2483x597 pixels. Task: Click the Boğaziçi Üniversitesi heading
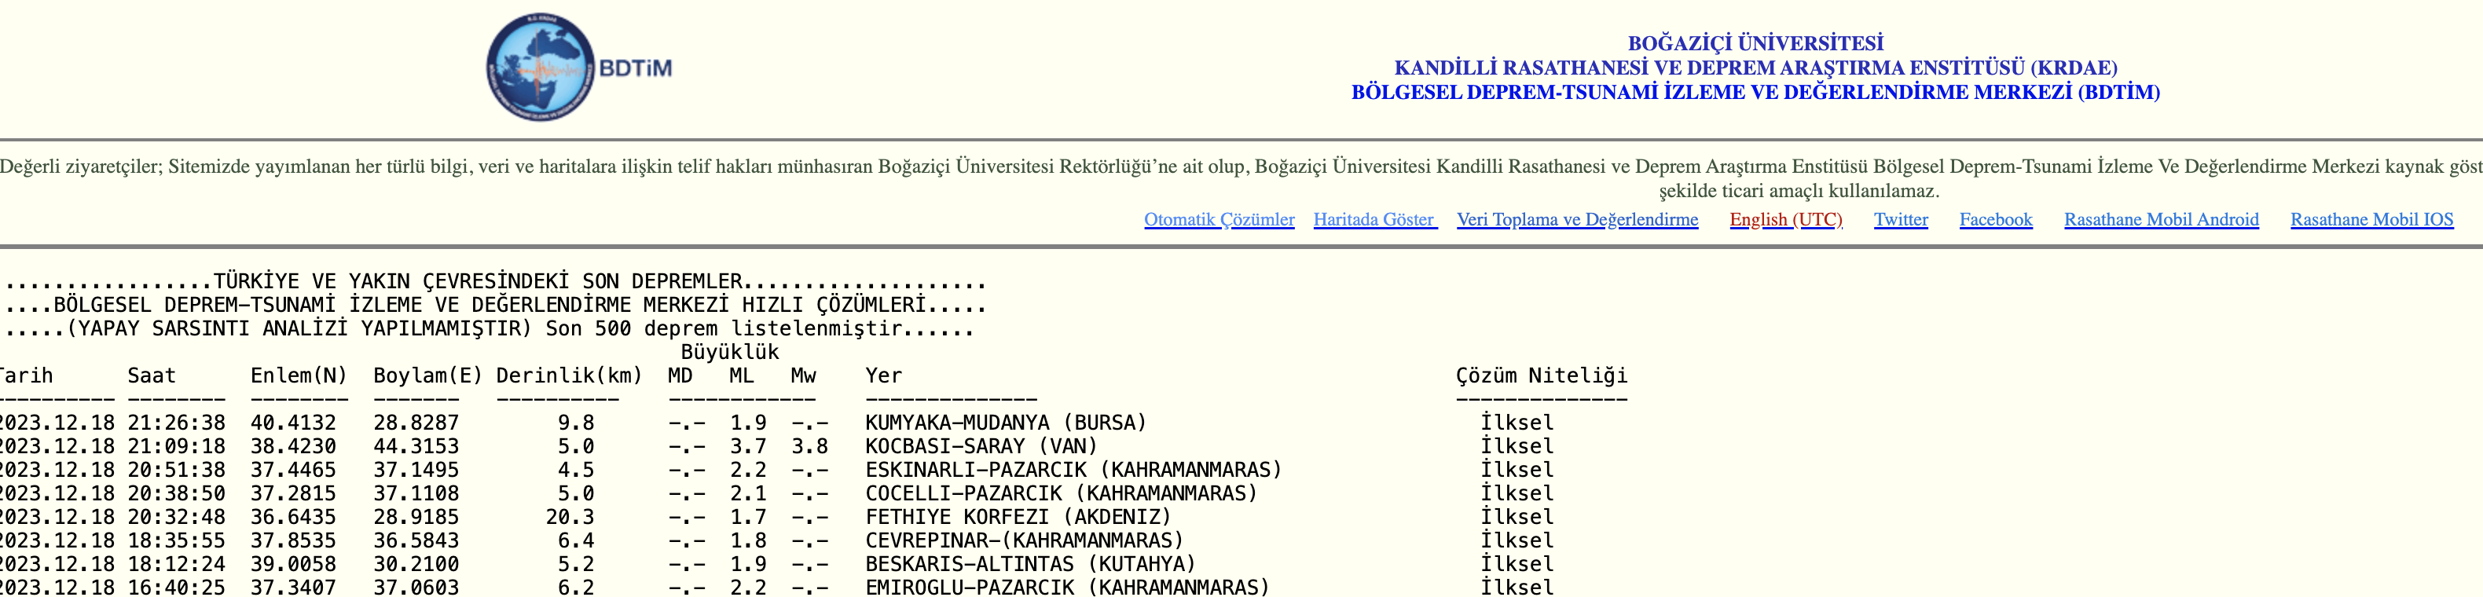[1755, 43]
